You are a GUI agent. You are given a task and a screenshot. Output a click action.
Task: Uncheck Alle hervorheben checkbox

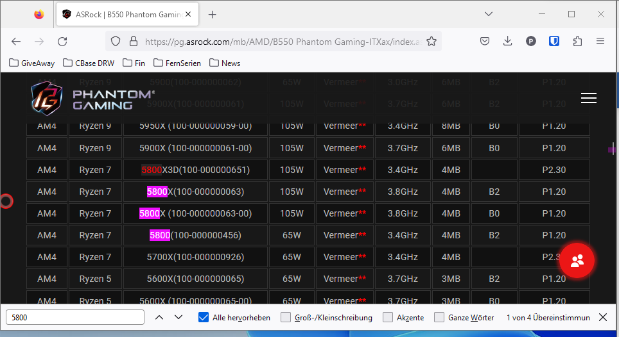click(204, 317)
